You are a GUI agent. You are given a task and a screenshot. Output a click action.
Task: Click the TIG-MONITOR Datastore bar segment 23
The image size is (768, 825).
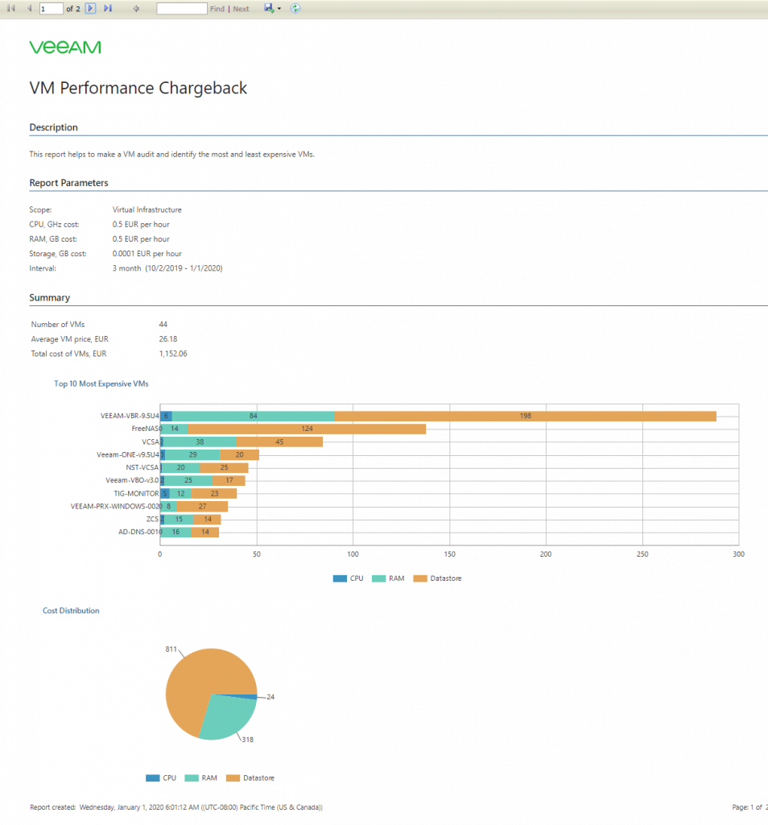214,494
